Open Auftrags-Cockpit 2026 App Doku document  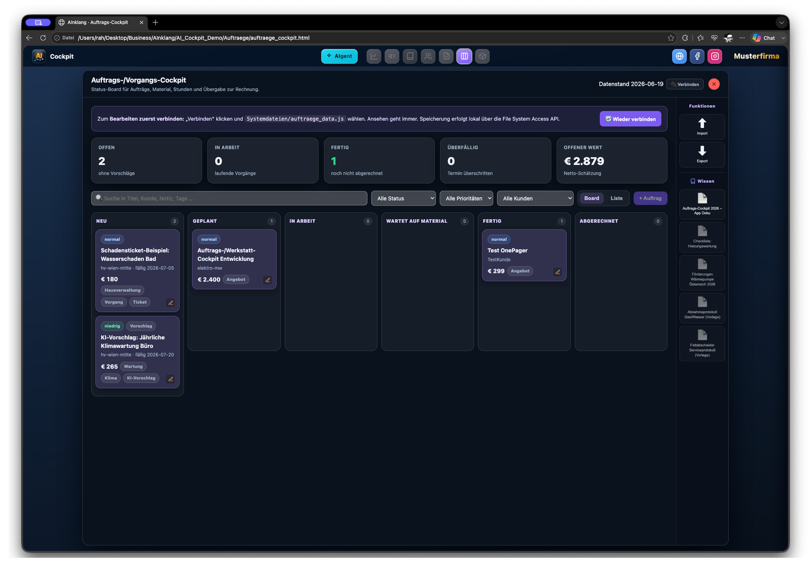[x=702, y=204]
